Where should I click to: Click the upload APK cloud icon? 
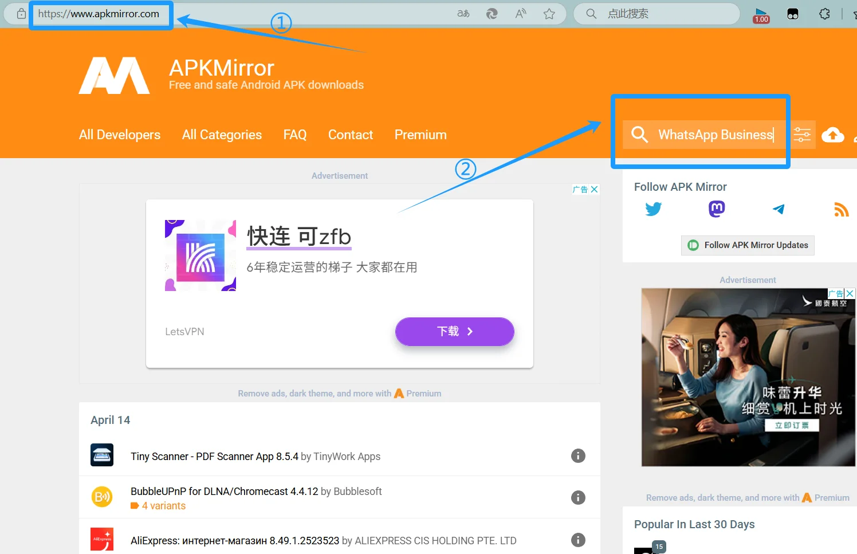(833, 135)
